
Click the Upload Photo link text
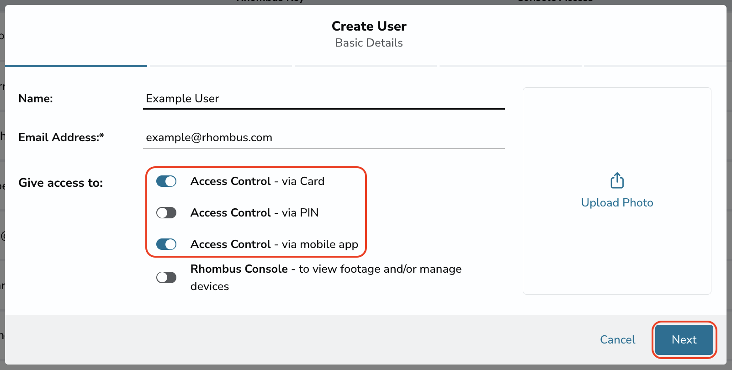click(617, 203)
